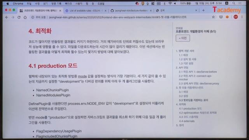
Task: Click the Wi-Fi status icon
Action: click(x=170, y=3)
